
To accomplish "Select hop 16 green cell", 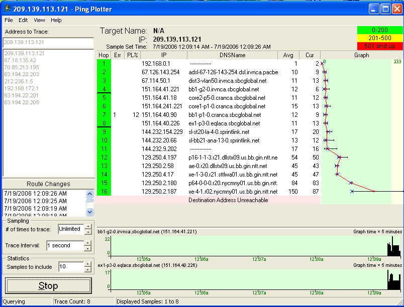I will click(104, 191).
